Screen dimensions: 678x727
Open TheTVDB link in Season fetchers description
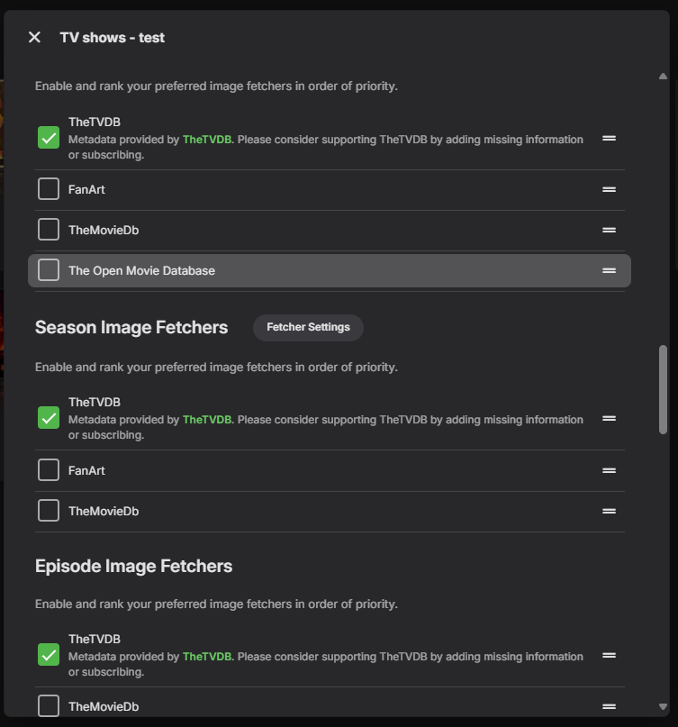tap(207, 420)
